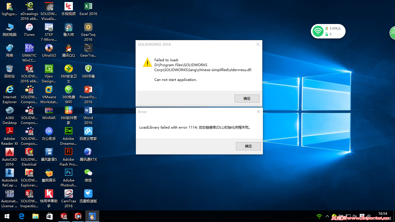Screen dimensions: 395x222
Task: Select the 360软件管家 desktop icon
Action: point(69,115)
